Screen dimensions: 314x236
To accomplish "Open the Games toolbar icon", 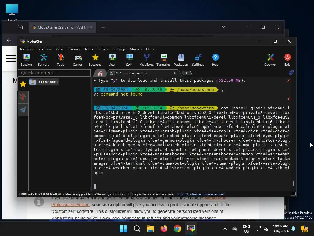I will click(78, 60).
